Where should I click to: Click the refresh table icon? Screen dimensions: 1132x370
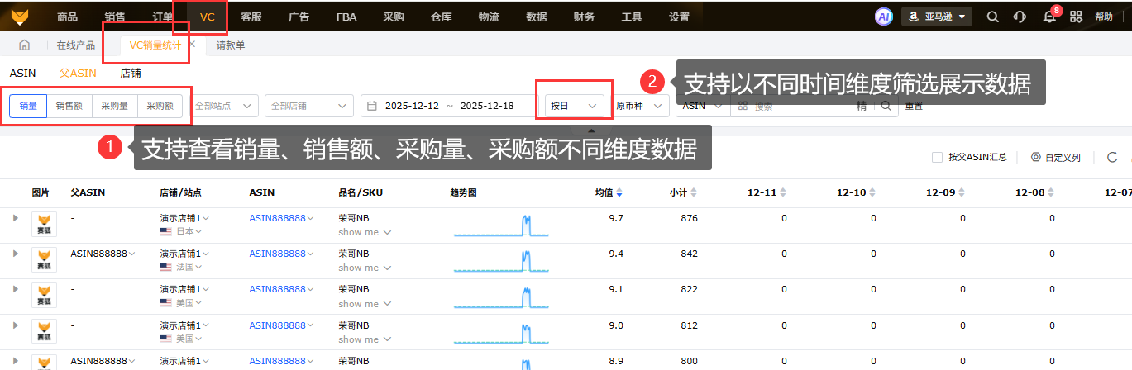click(x=1112, y=157)
